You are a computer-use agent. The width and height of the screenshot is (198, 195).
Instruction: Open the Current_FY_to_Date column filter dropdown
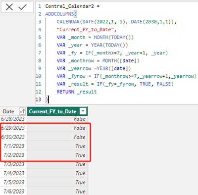point(83,111)
